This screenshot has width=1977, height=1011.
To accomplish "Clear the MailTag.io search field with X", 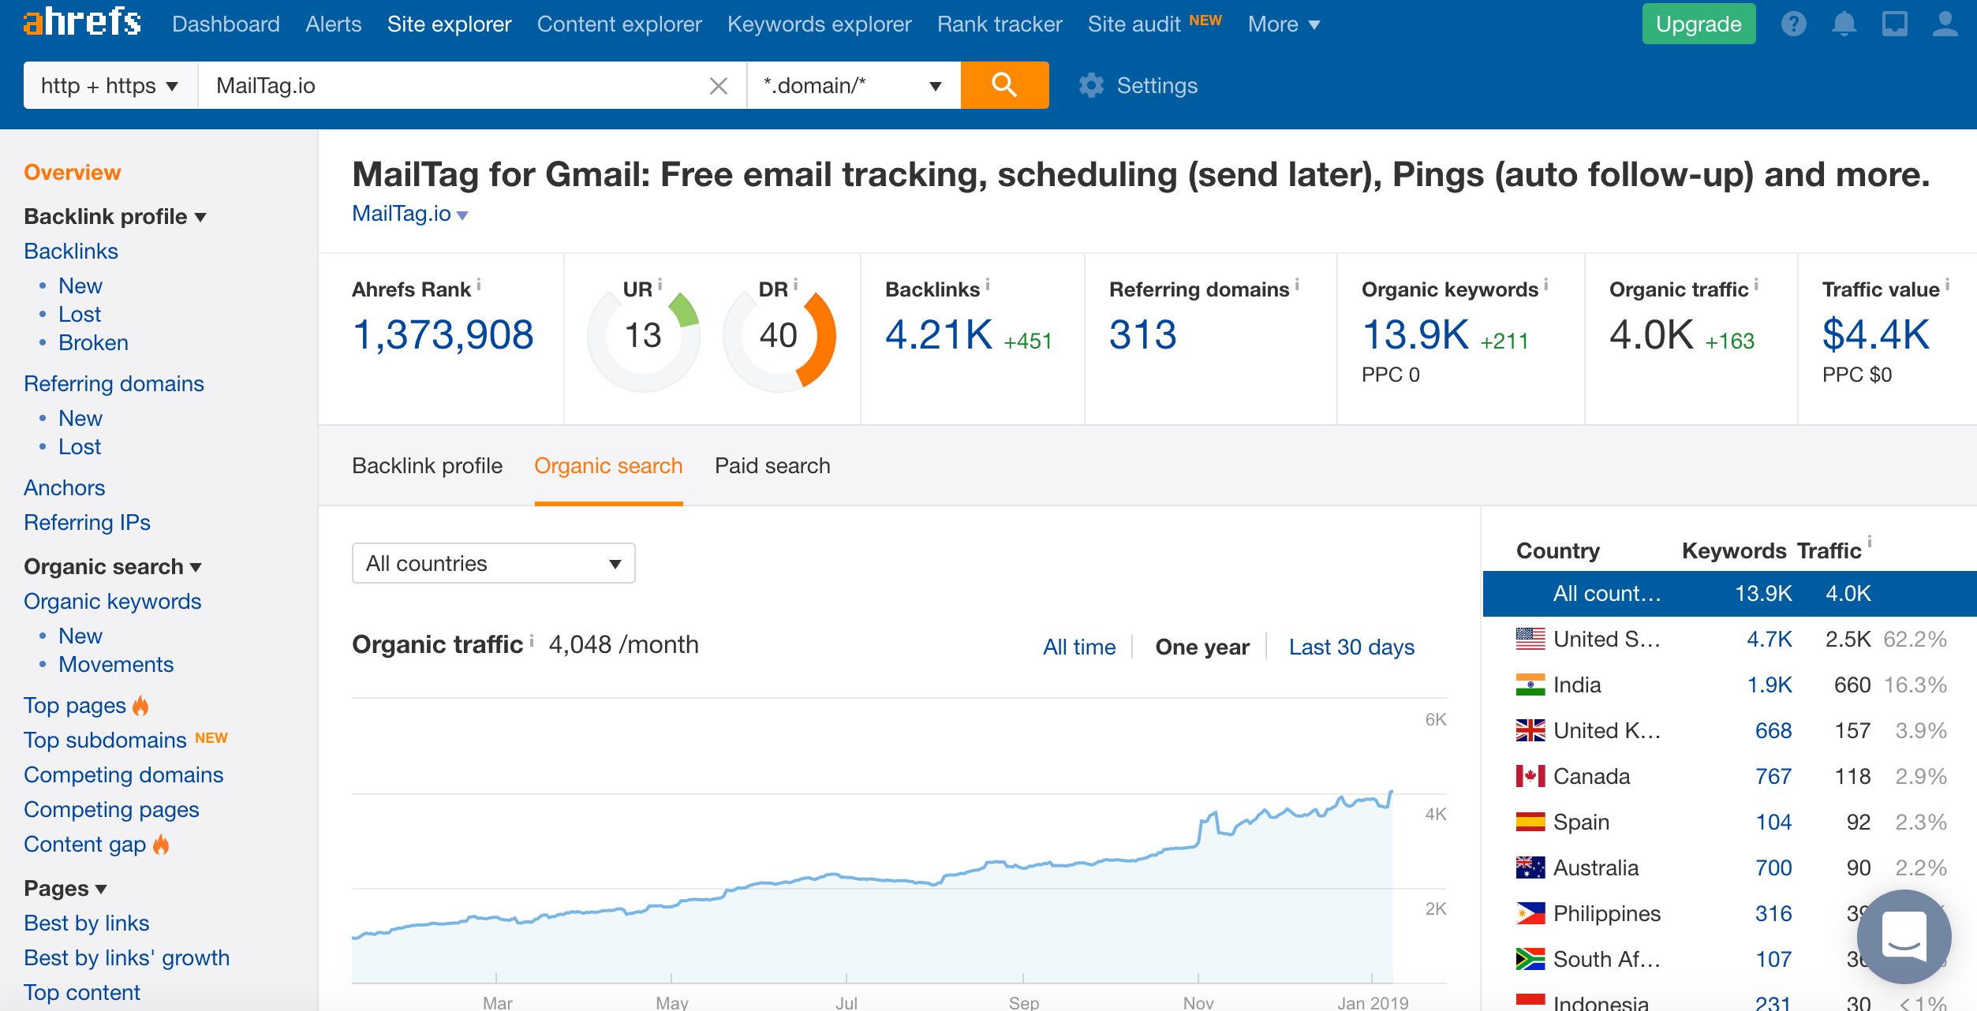I will [718, 85].
